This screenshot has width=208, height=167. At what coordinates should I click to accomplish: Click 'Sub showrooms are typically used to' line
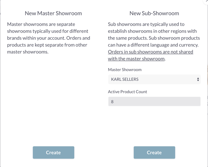pyautogui.click(x=146, y=24)
